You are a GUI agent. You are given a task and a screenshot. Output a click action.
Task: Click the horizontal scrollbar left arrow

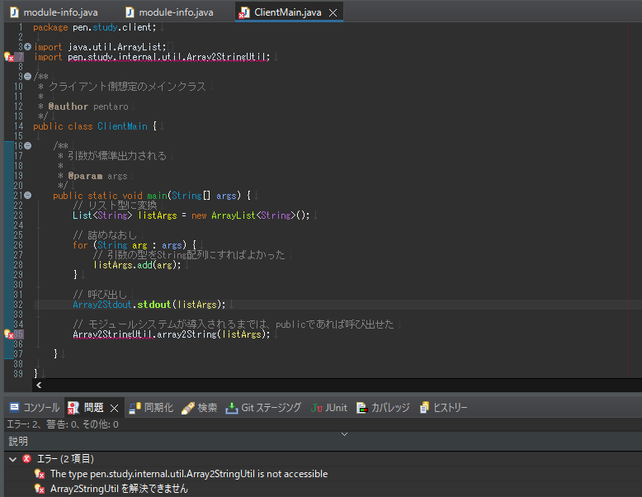[39, 386]
